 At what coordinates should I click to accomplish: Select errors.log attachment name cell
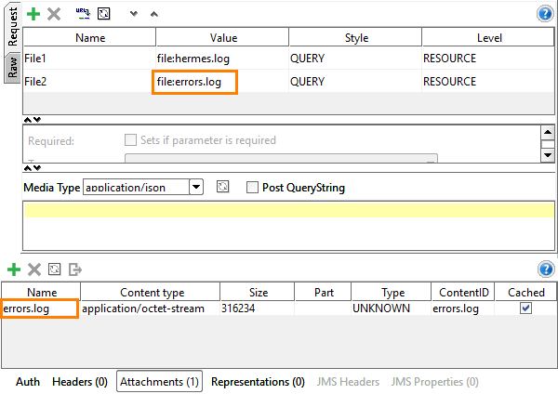39,309
